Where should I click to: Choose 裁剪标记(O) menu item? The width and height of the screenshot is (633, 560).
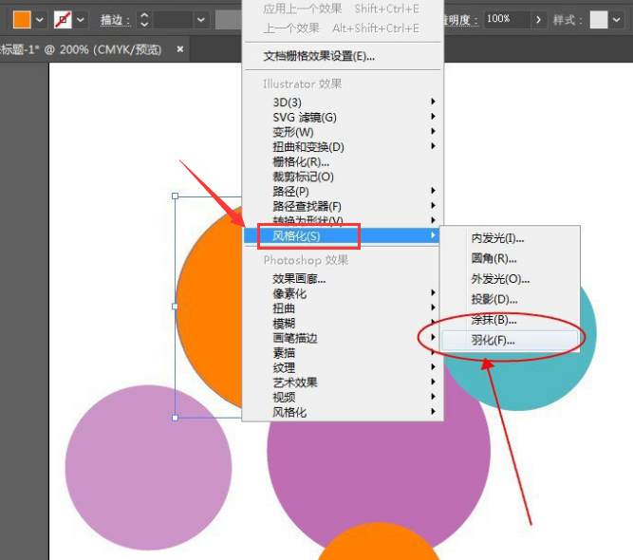(344, 177)
